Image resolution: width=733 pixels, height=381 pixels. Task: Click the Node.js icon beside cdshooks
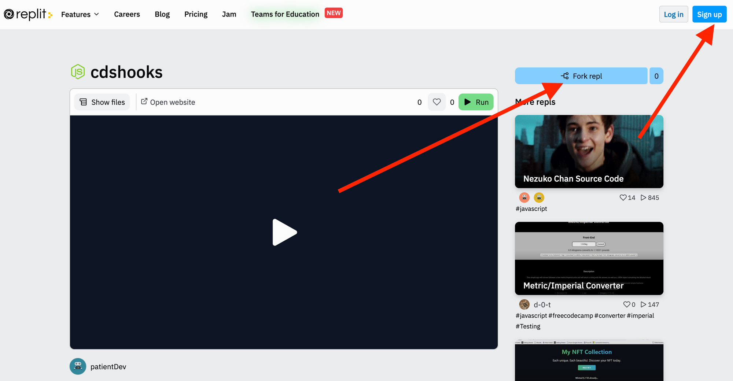click(78, 72)
